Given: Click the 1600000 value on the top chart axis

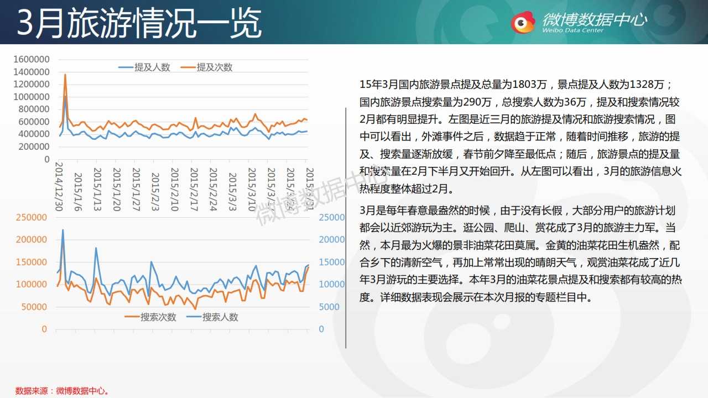Looking at the screenshot, I should click(31, 59).
